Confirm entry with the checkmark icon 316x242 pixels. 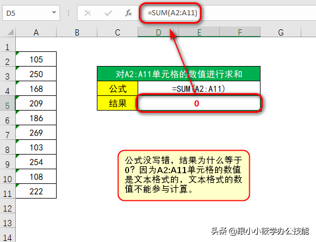pos(108,13)
